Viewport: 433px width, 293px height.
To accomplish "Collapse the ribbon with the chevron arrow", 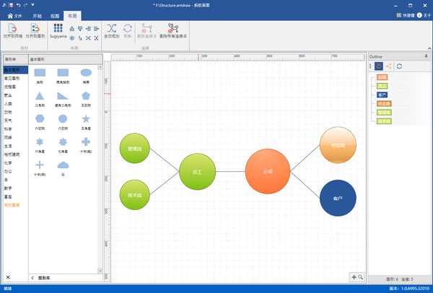I will 429,48.
